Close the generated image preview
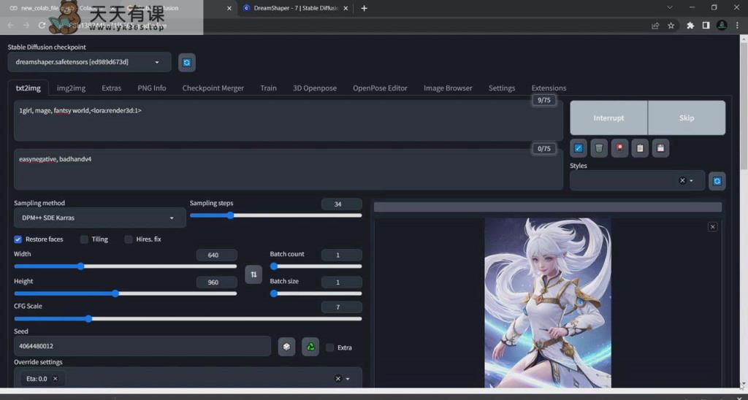 tap(712, 227)
